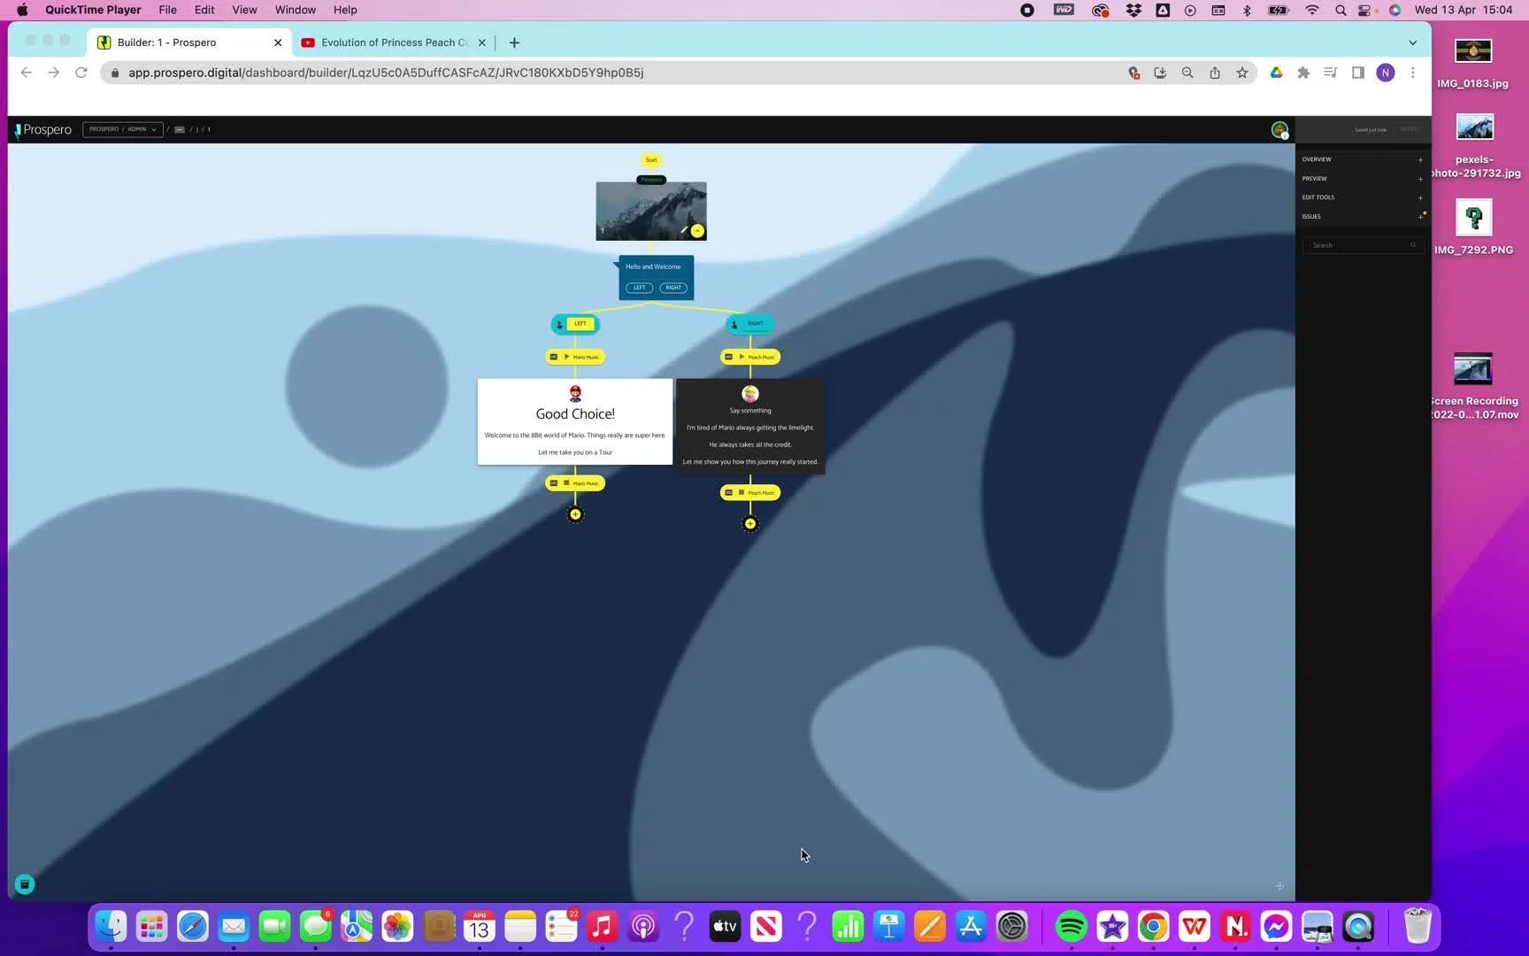Add a node below Peach branch with plus button
The image size is (1529, 956).
coord(750,524)
